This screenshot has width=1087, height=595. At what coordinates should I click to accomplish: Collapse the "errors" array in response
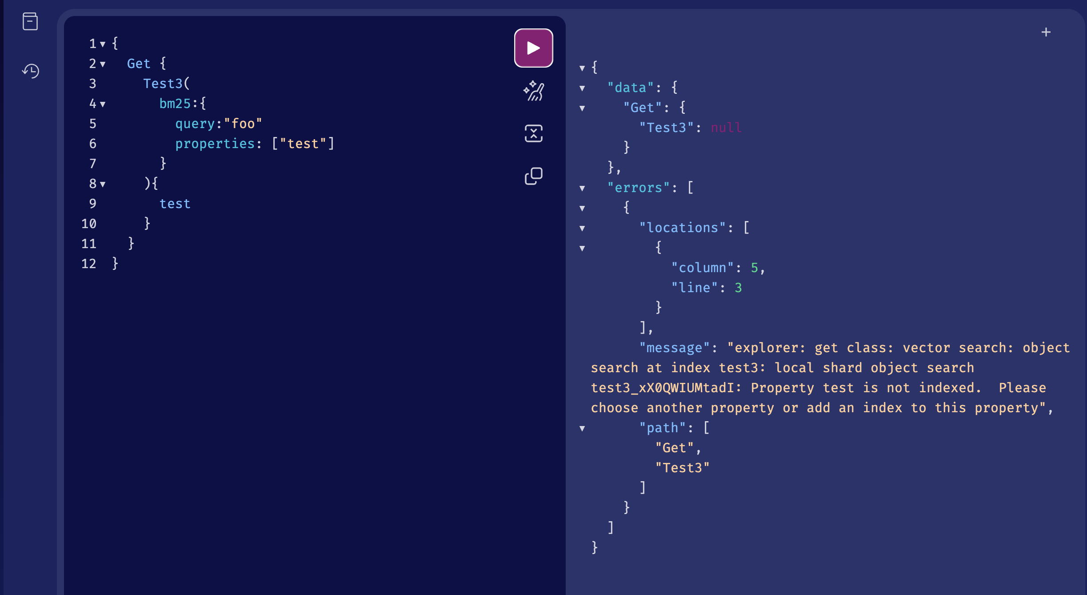click(x=582, y=188)
